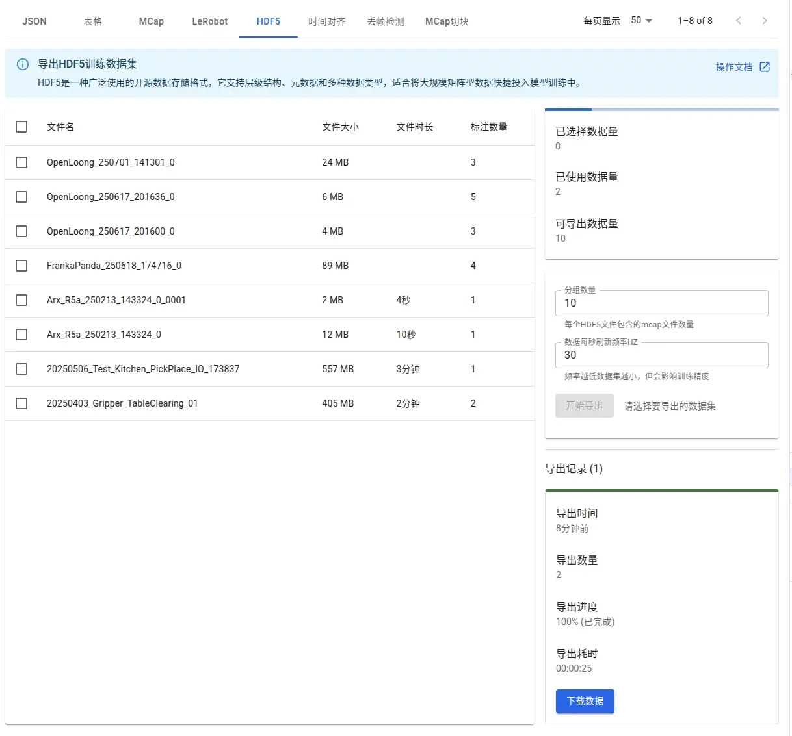Click the 分组数量 input field

pyautogui.click(x=661, y=303)
